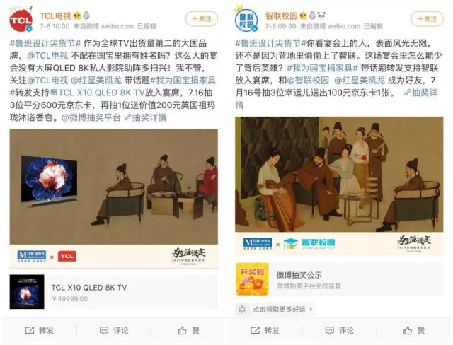Click the repost icon under the 智联校园 post
The image size is (453, 345).
pos(255,330)
